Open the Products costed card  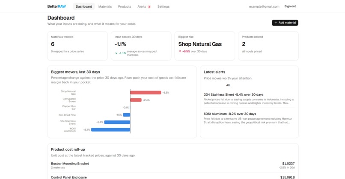coord(268,46)
